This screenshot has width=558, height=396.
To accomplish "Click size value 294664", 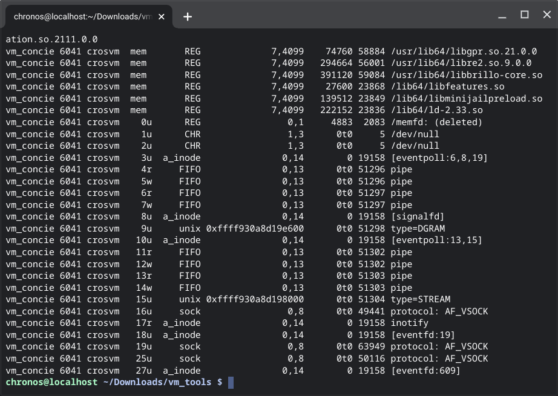I will pos(336,63).
